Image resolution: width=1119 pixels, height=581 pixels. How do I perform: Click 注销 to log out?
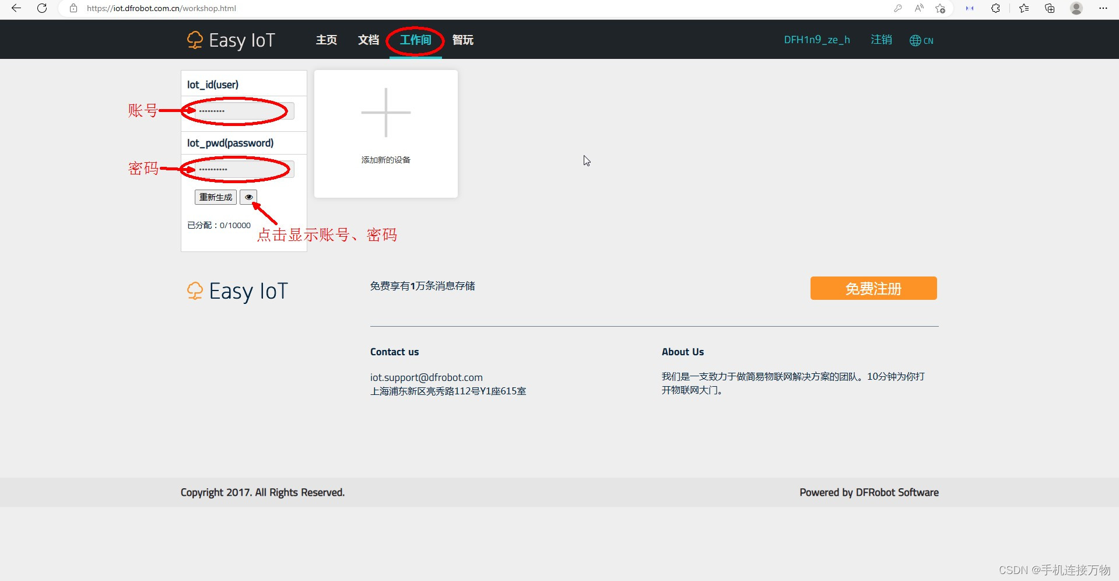pyautogui.click(x=881, y=40)
